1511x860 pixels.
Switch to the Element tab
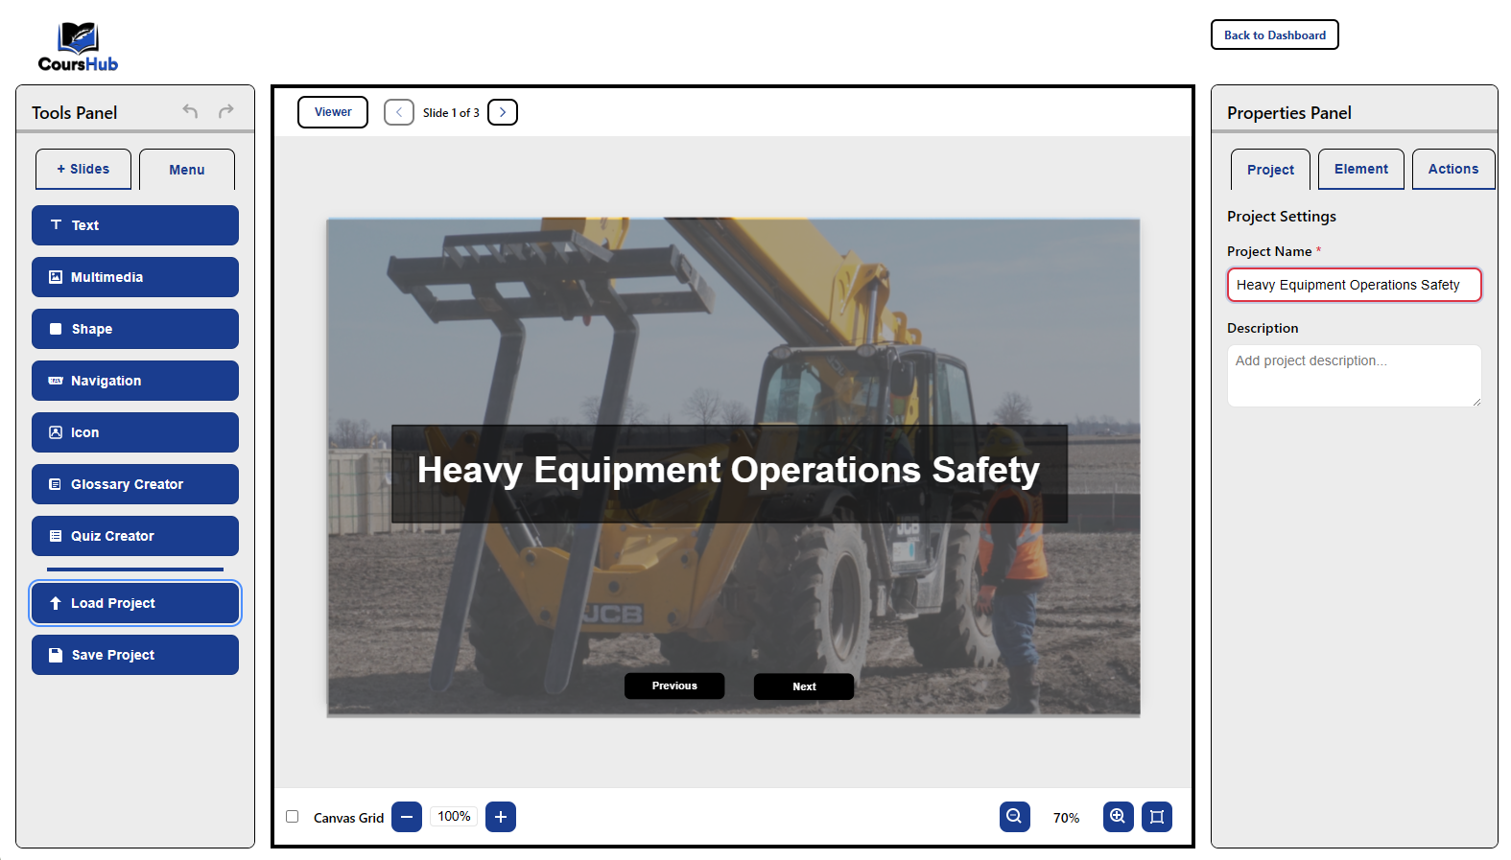click(x=1360, y=169)
